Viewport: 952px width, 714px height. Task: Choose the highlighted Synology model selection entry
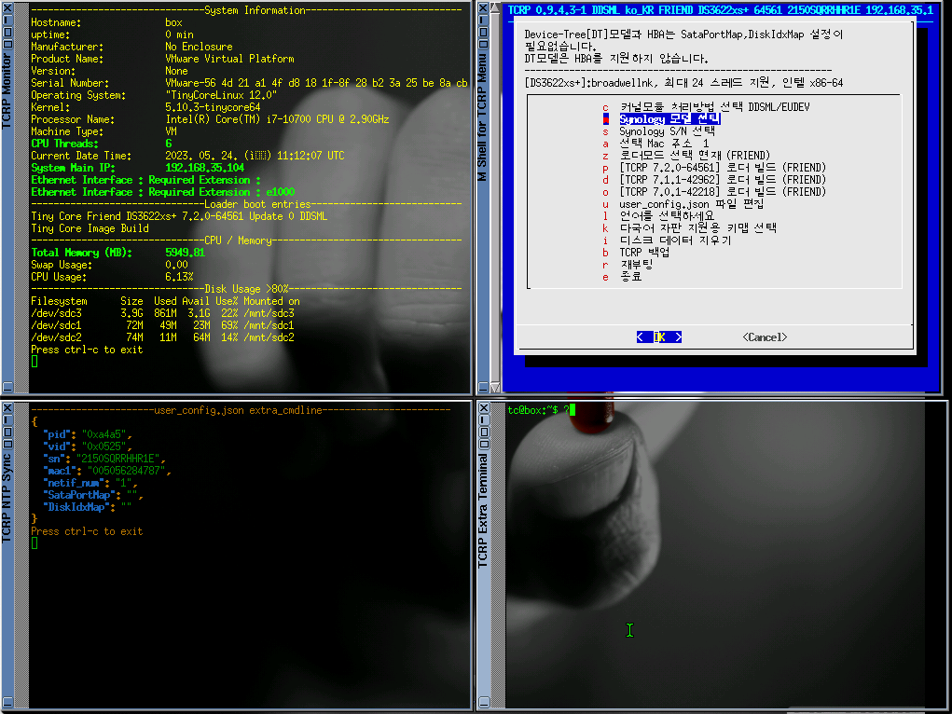click(661, 119)
